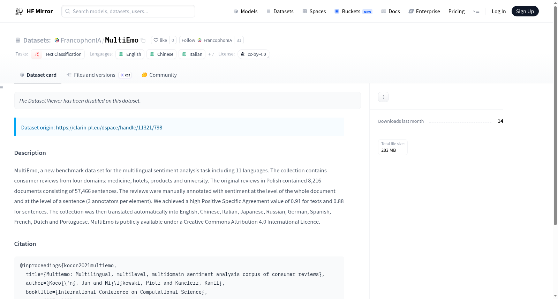The height and width of the screenshot is (299, 558).
Task: Navigate to Enterprise
Action: [424, 11]
